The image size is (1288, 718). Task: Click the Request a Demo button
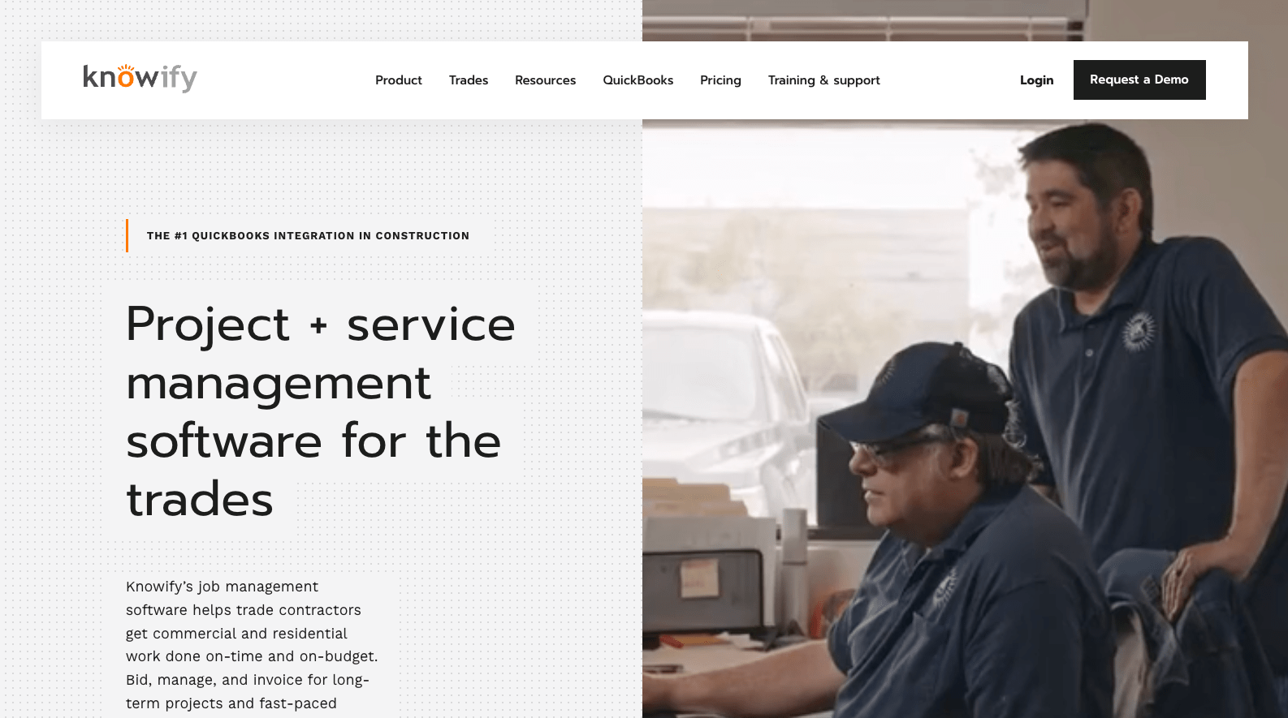tap(1139, 80)
